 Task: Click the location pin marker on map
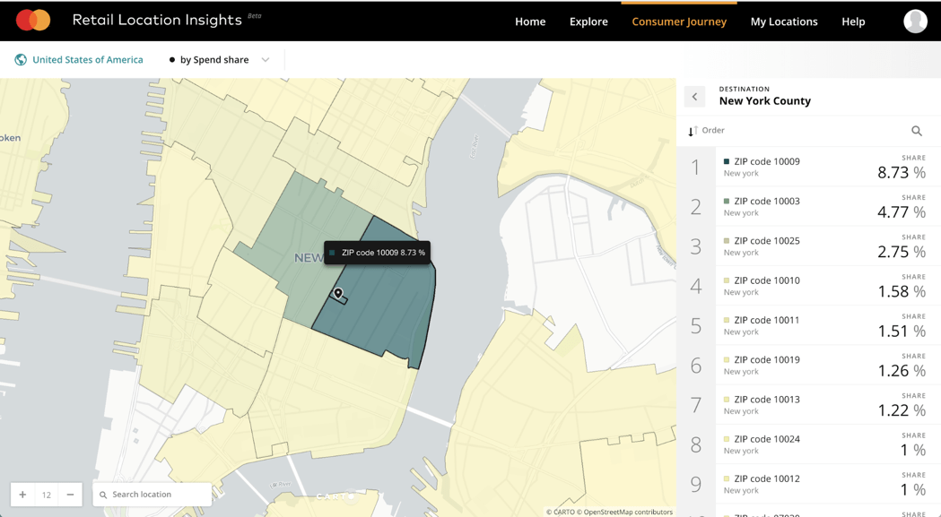point(338,293)
